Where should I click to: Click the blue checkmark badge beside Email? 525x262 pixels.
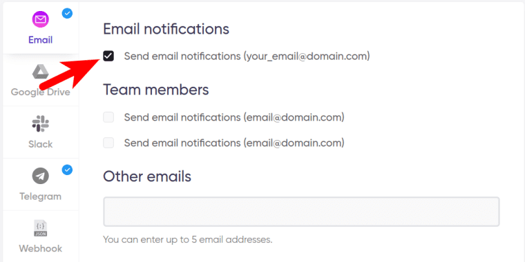(67, 13)
